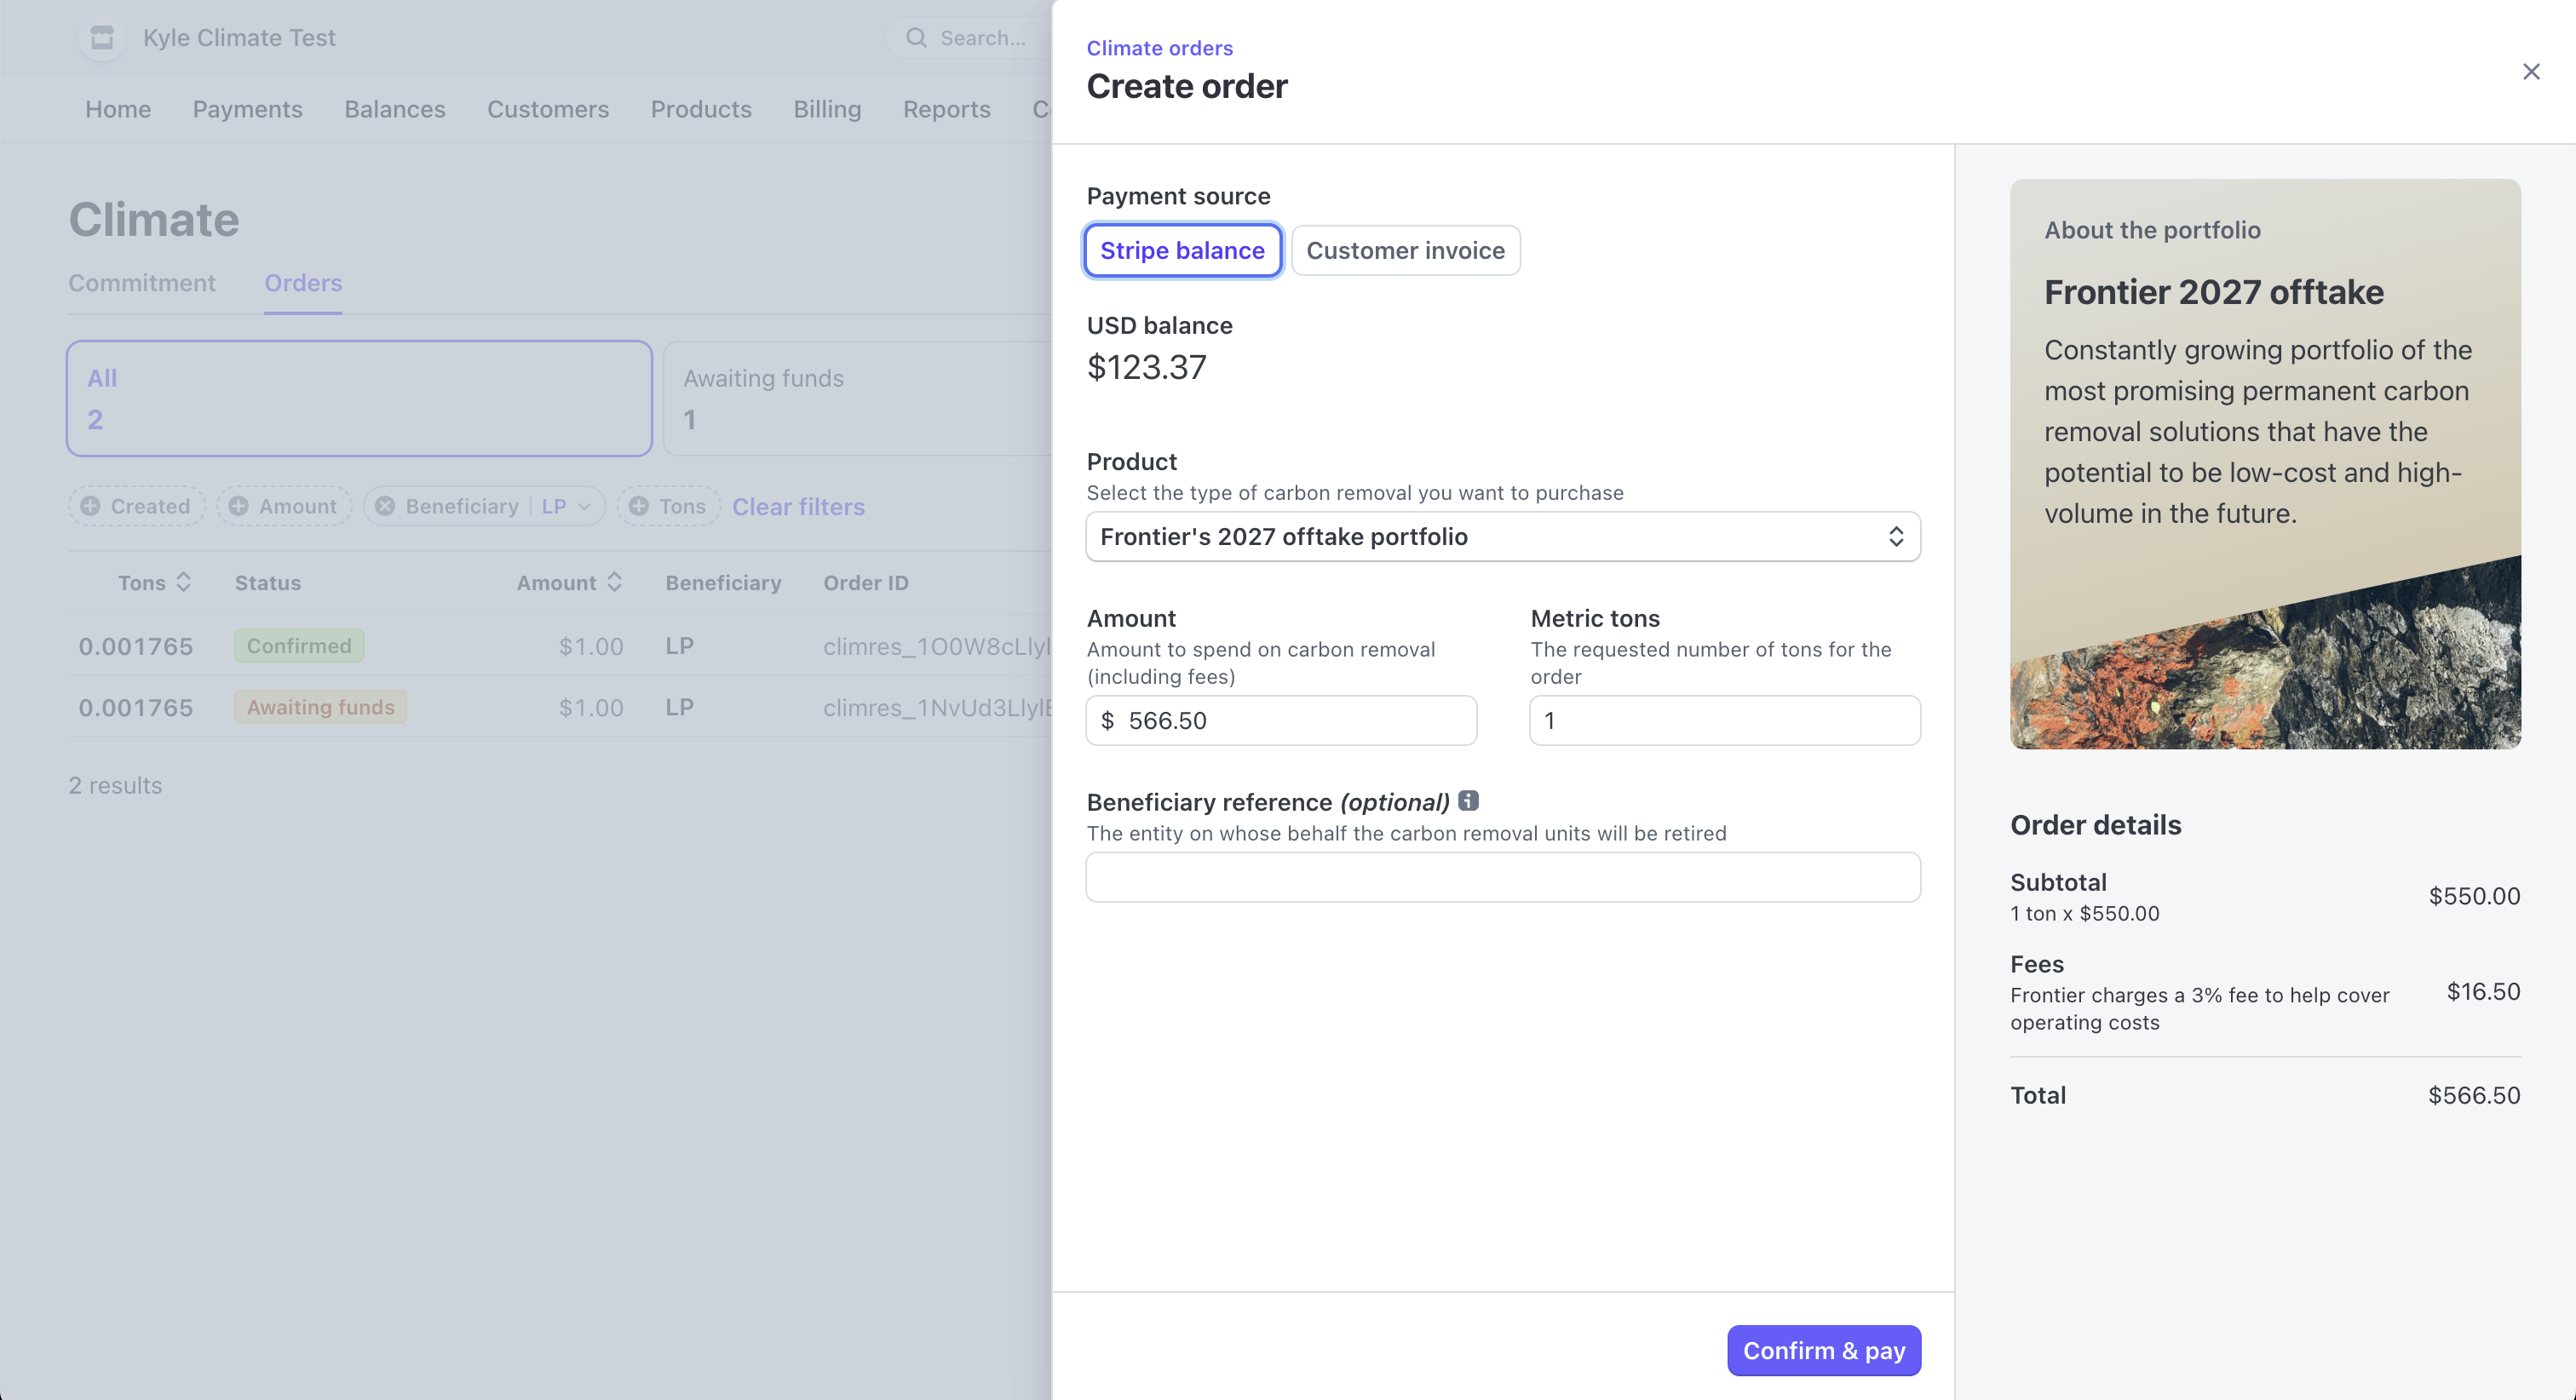Click the Kyle Climate Test store icon
The height and width of the screenshot is (1400, 2576).
102,38
